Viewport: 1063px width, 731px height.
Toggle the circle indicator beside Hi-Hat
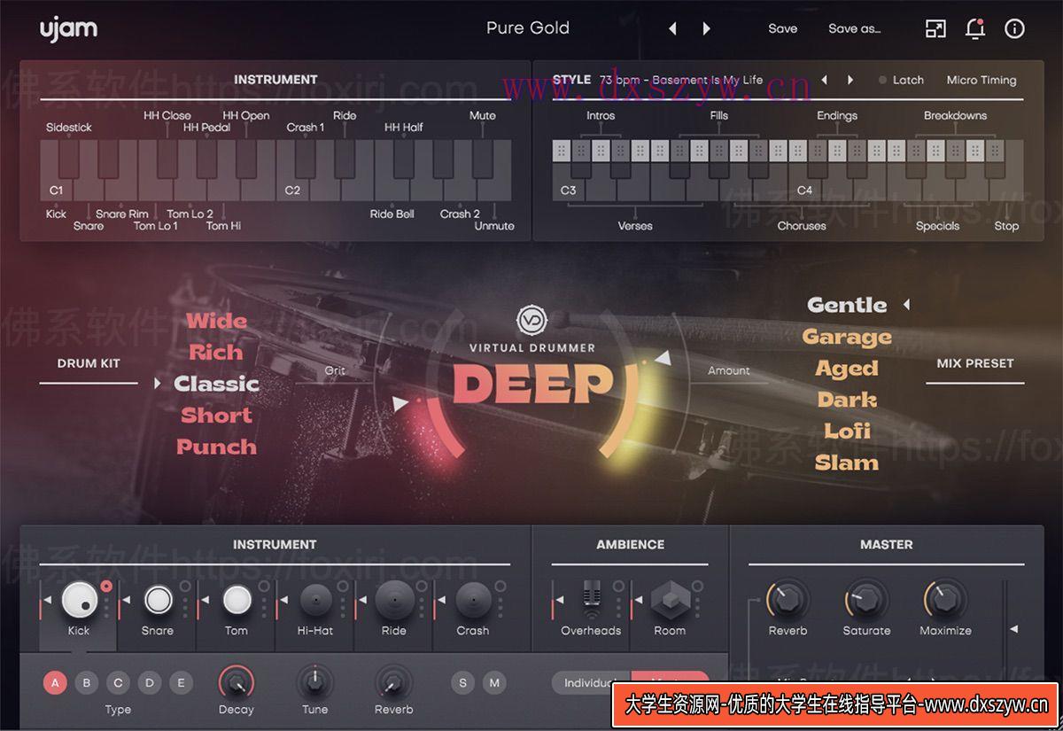[343, 586]
